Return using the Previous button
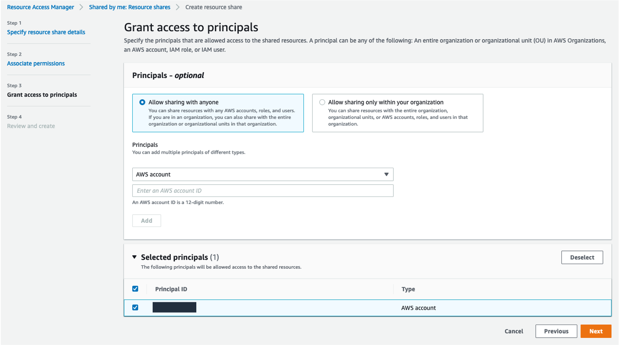 point(556,331)
